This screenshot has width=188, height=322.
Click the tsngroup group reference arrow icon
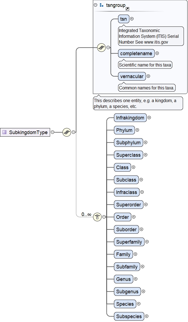point(127,9)
